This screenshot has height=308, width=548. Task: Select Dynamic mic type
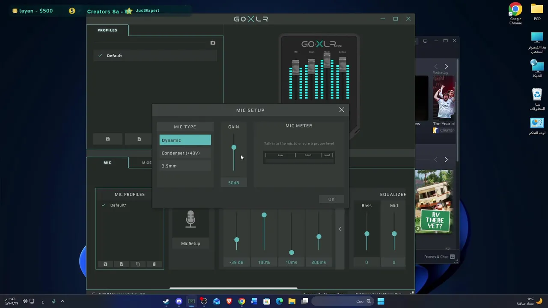(x=185, y=140)
